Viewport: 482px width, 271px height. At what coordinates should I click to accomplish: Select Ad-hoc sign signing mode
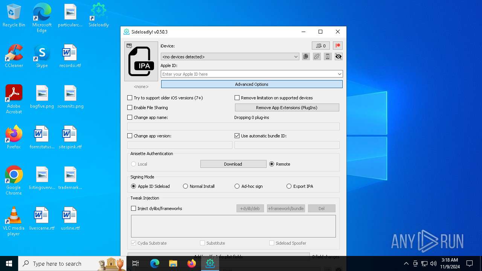click(x=237, y=186)
